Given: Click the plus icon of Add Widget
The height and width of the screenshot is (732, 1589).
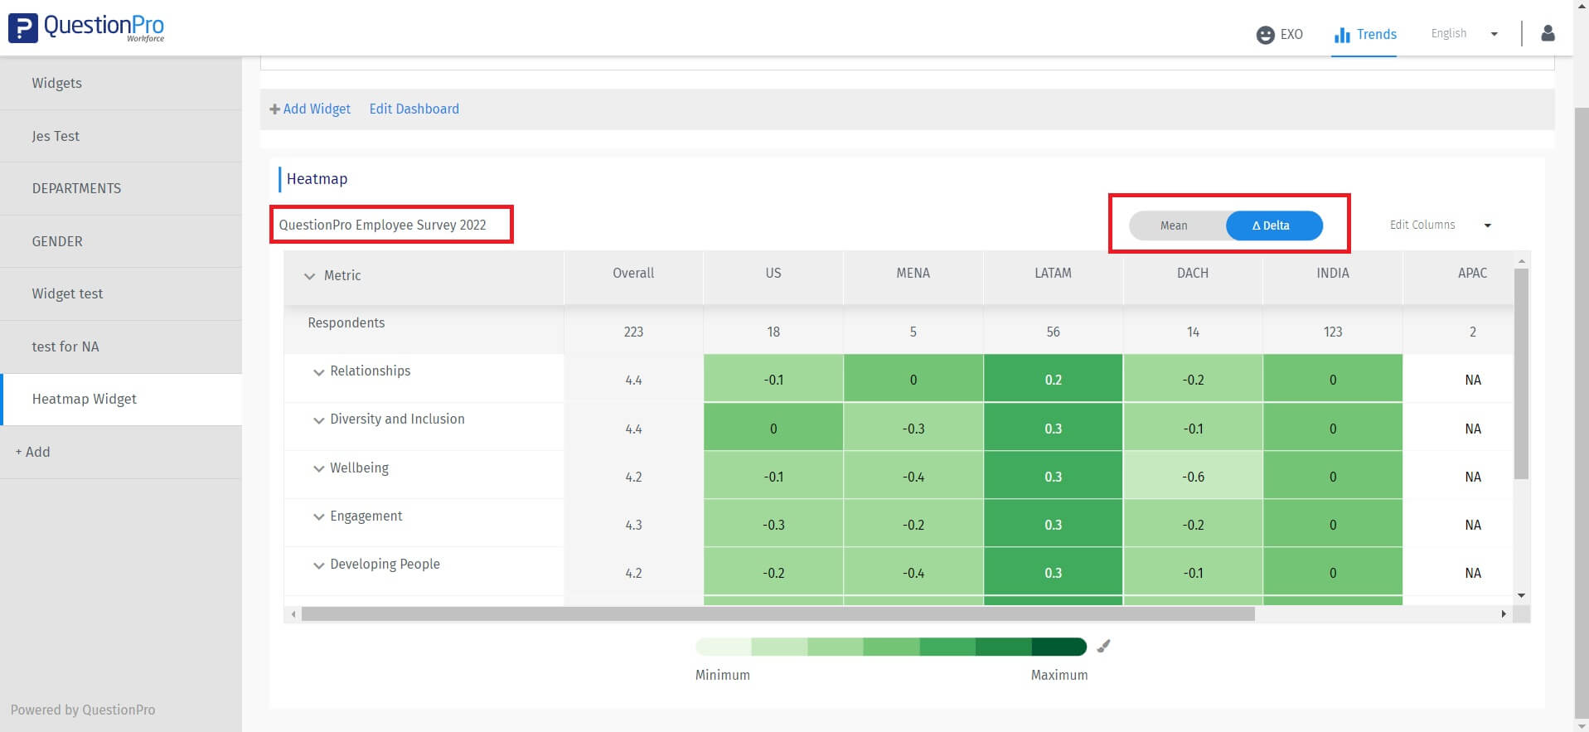Looking at the screenshot, I should click(274, 109).
